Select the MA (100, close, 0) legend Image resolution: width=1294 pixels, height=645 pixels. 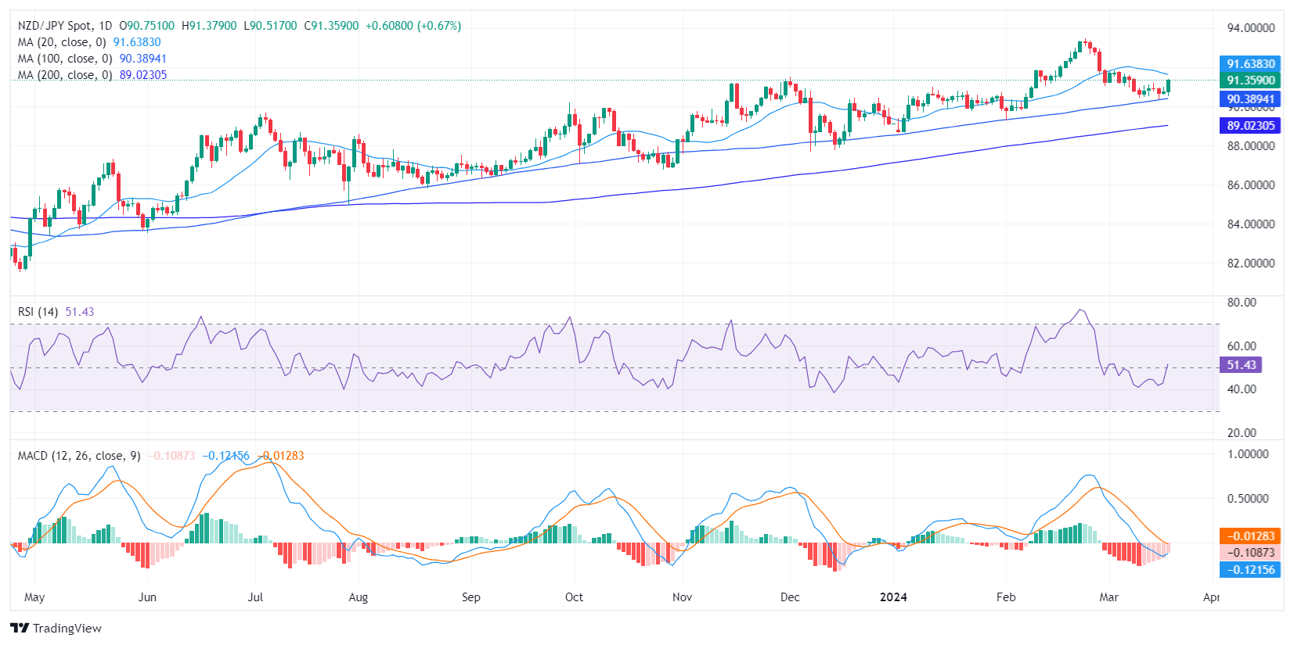click(65, 59)
